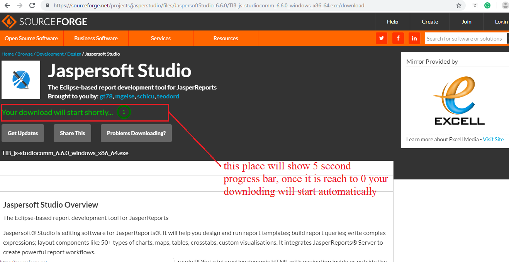This screenshot has width=509, height=262.
Task: Open the Create menu item
Action: 430,22
